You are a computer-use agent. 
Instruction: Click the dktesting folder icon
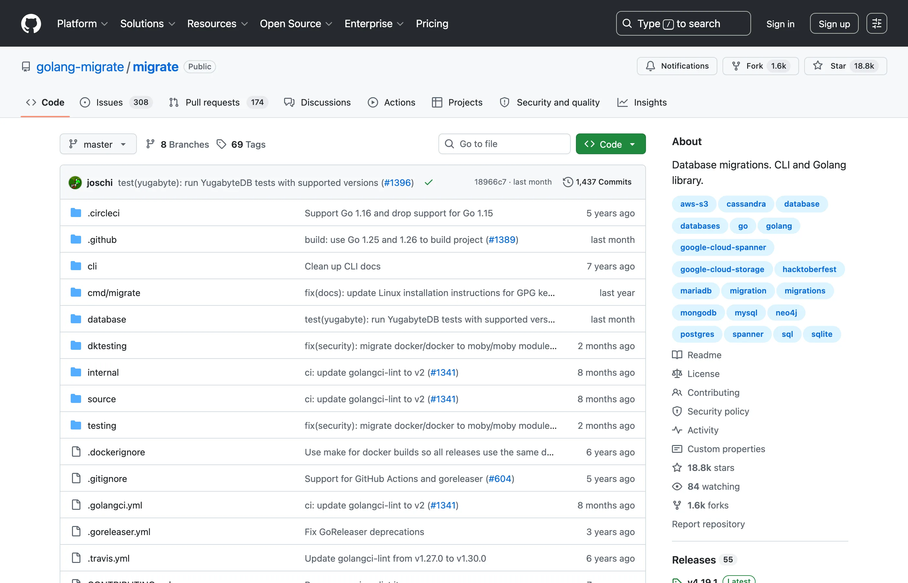tap(76, 346)
